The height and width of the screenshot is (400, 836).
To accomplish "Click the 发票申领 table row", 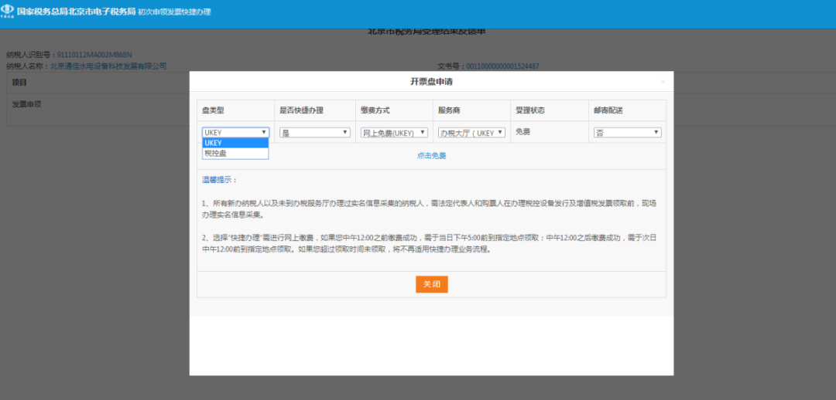I will tap(27, 103).
